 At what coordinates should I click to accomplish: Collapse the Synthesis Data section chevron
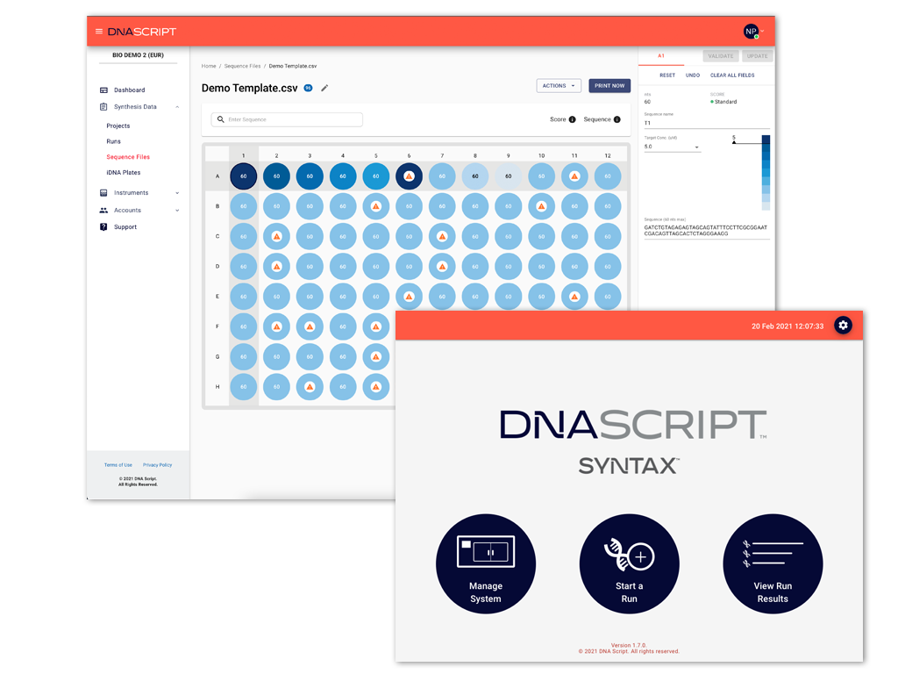[177, 107]
